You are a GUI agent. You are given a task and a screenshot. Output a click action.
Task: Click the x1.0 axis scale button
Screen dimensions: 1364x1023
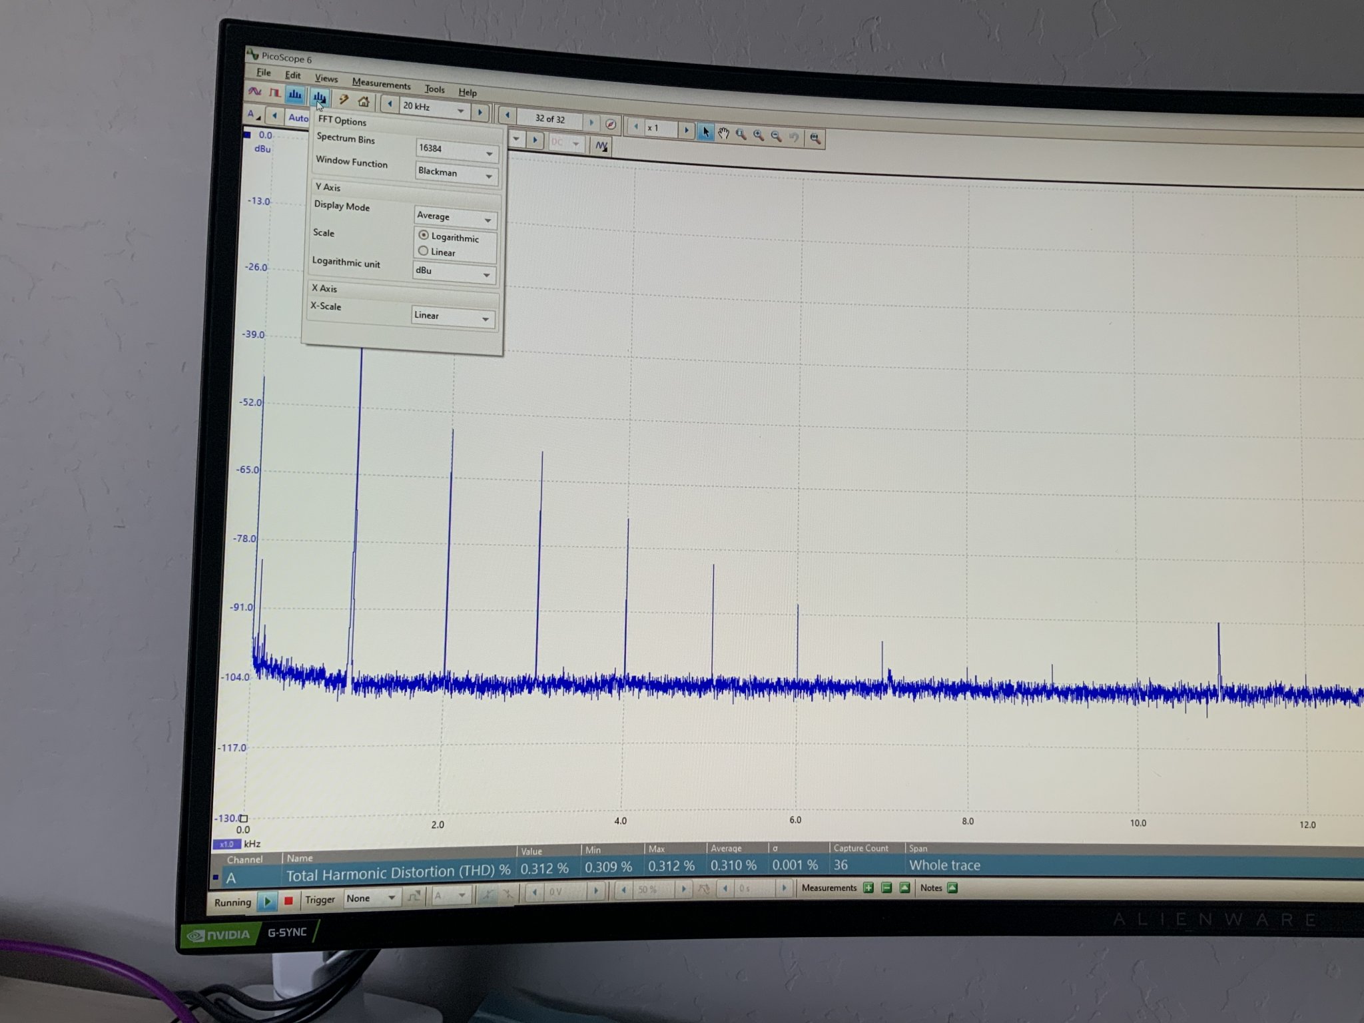pyautogui.click(x=226, y=844)
